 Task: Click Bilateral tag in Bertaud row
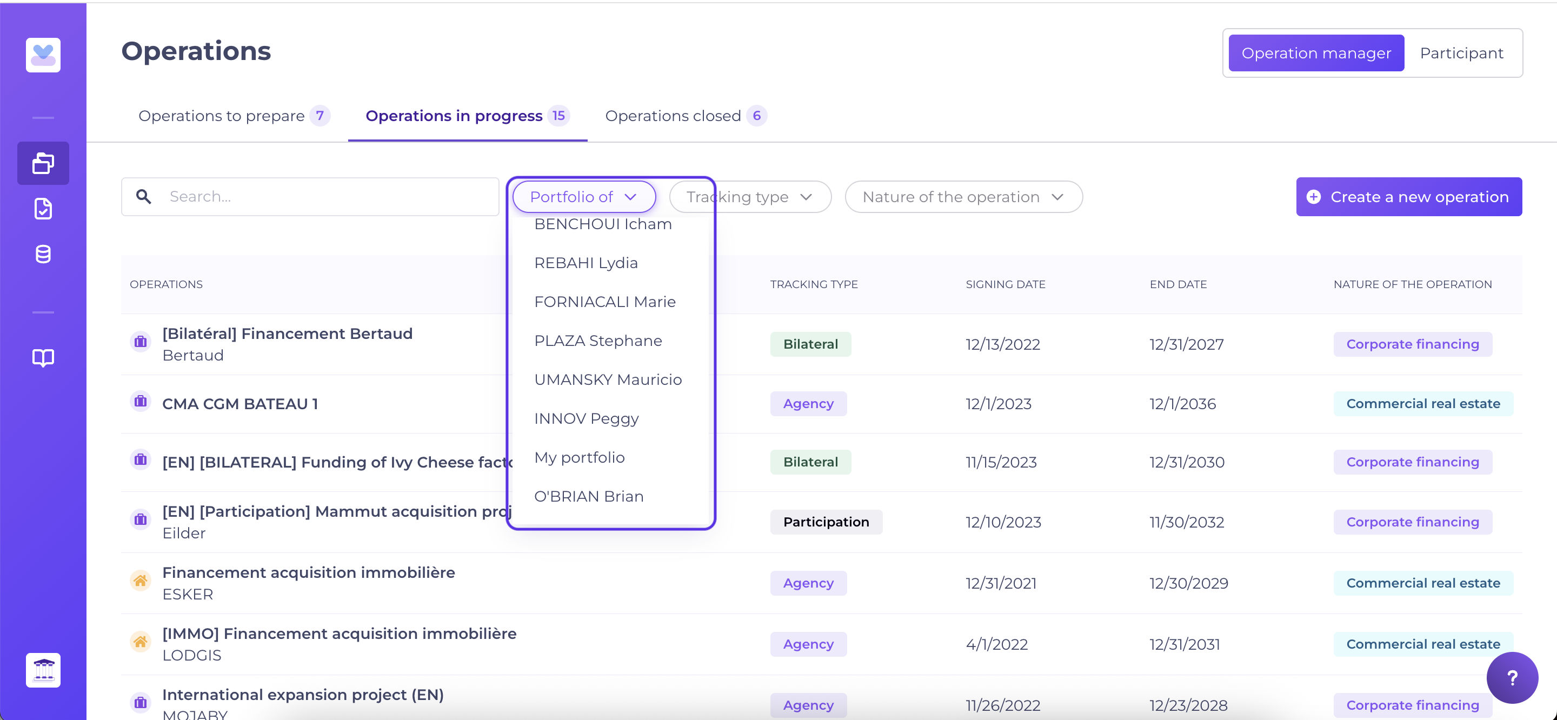810,344
